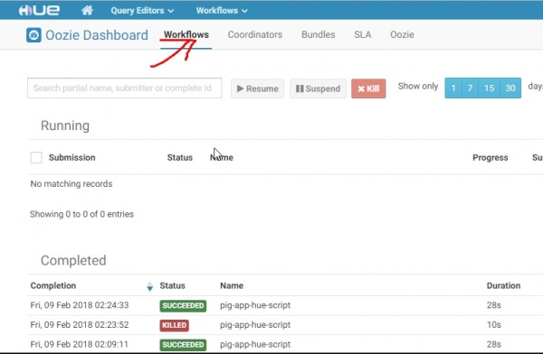Expand the Workflows menu in the top bar

pyautogui.click(x=222, y=11)
